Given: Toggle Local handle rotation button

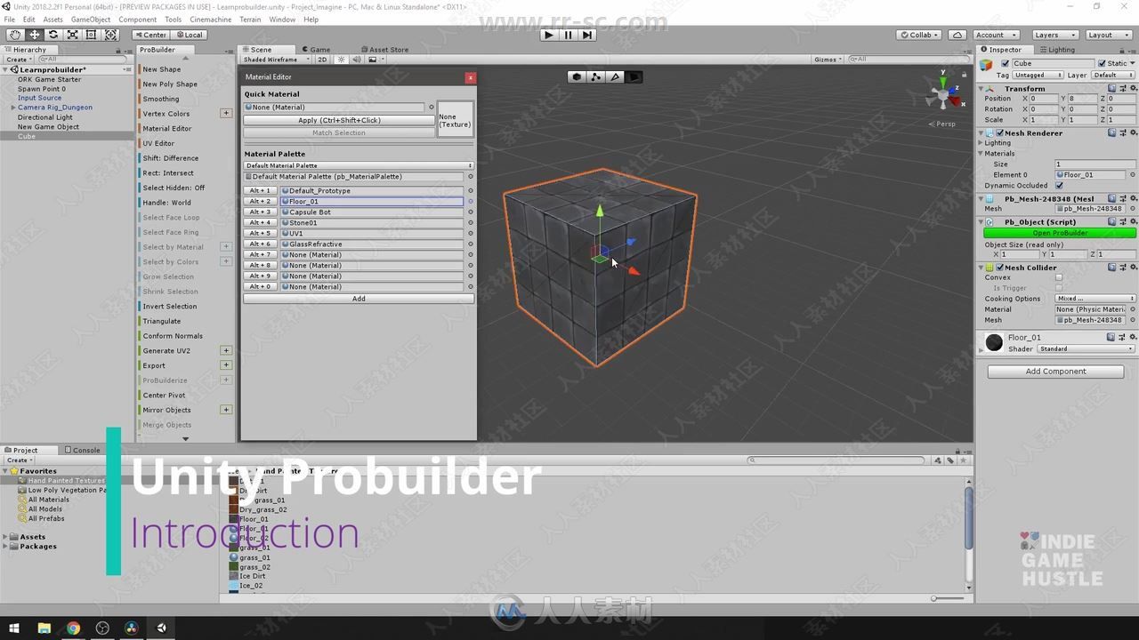Looking at the screenshot, I should click(189, 35).
